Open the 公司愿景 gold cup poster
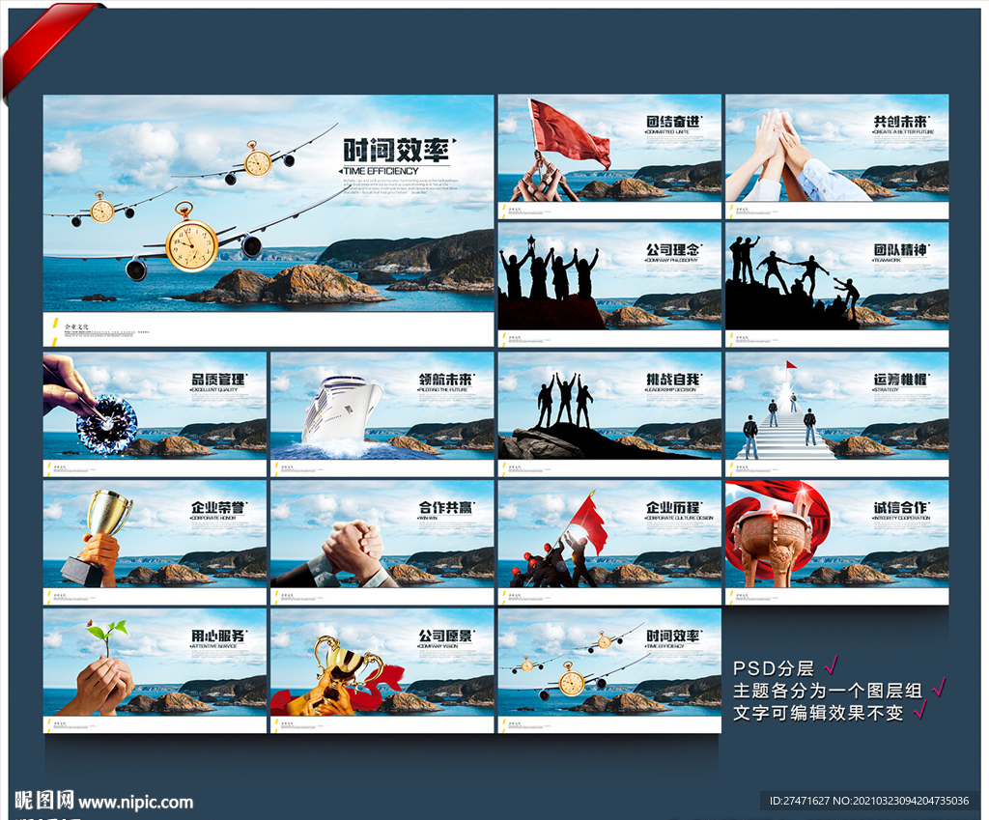Viewport: 989px width, 820px height. pyautogui.click(x=382, y=670)
